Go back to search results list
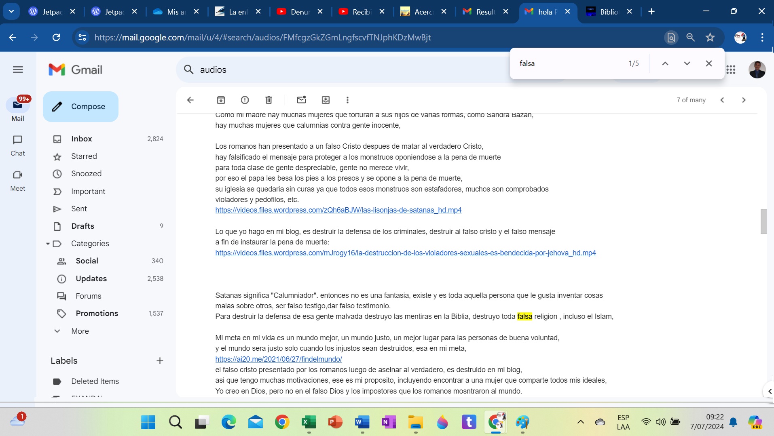 point(190,100)
